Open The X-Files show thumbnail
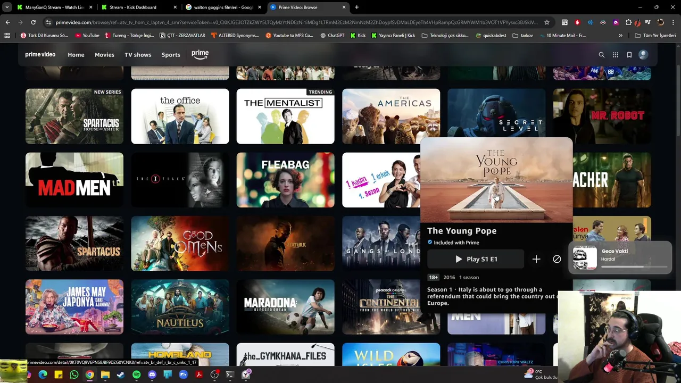This screenshot has width=681, height=383. [180, 180]
